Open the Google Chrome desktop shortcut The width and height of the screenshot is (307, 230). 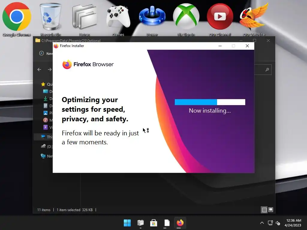(x=17, y=19)
